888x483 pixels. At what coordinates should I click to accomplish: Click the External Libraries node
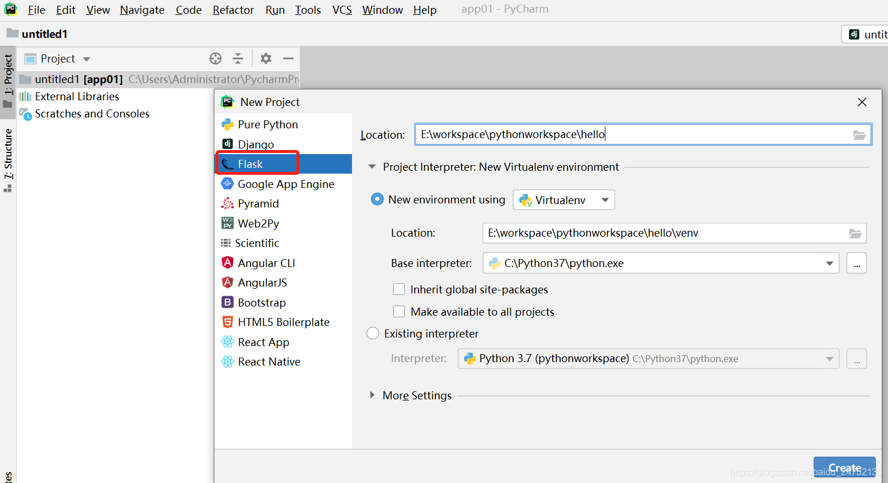pos(77,96)
